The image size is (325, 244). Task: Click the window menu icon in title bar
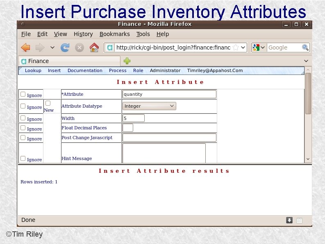23,24
